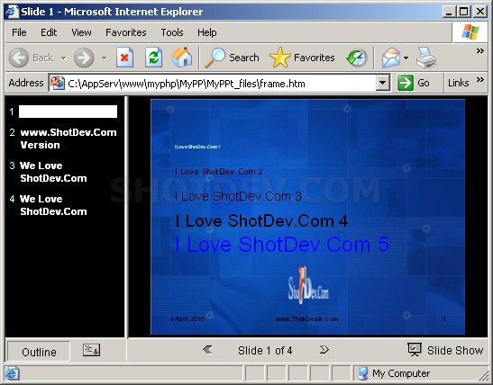Go to next slide arrow
Image resolution: width=493 pixels, height=385 pixels.
[x=324, y=350]
